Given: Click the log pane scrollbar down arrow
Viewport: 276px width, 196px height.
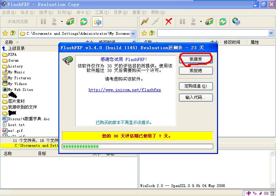Looking at the screenshot, I should [x=273, y=185].
